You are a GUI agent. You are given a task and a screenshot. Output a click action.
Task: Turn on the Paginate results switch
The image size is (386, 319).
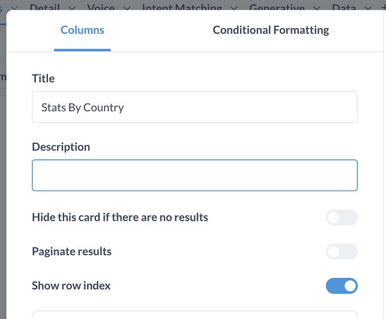tap(341, 252)
